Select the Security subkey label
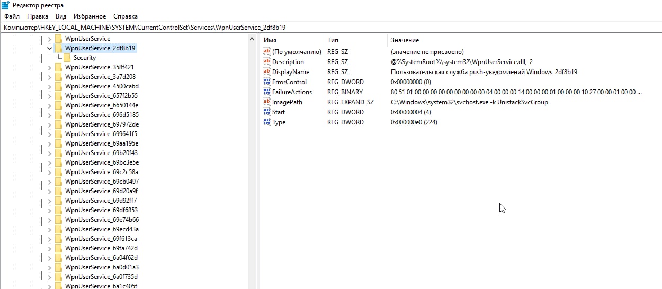662x289 pixels. [x=85, y=58]
